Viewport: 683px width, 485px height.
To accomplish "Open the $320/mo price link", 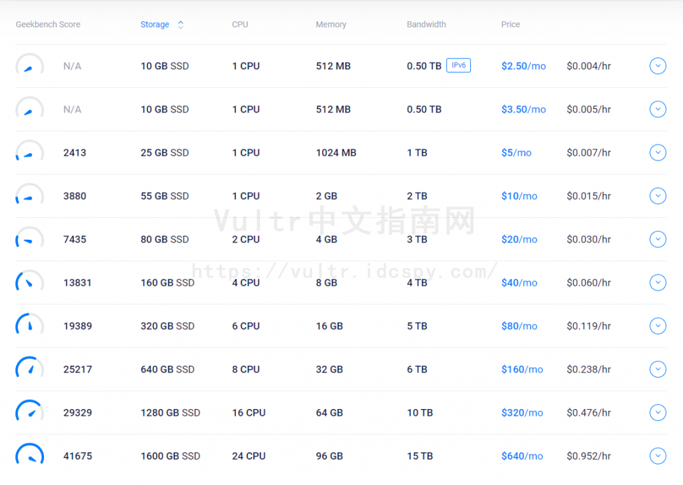I will coord(522,412).
